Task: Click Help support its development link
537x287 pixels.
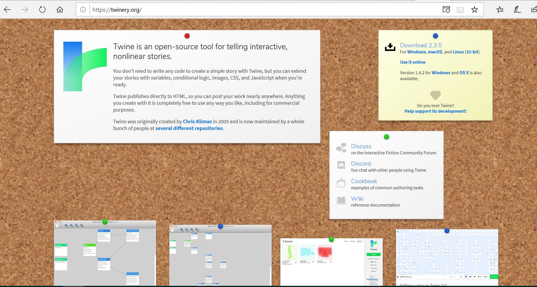Action: (435, 111)
